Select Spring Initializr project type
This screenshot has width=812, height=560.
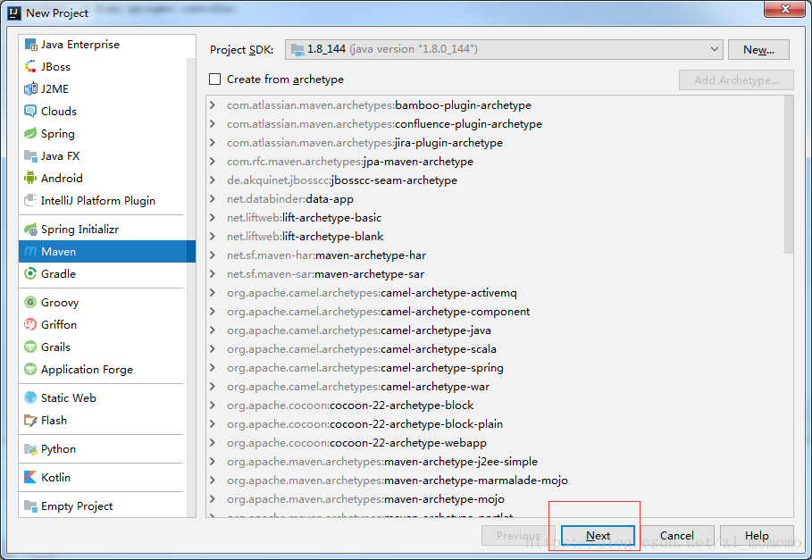[103, 230]
